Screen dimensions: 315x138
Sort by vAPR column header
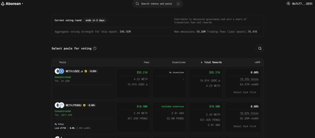pos(257,62)
